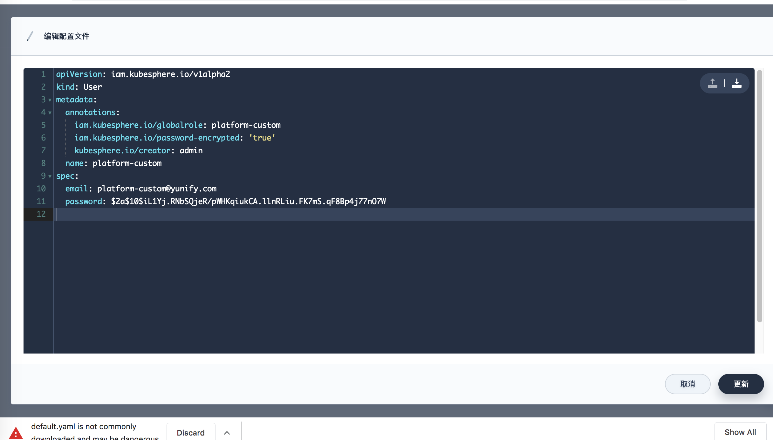This screenshot has width=773, height=440.
Task: Discard the default.yaml download
Action: click(191, 433)
